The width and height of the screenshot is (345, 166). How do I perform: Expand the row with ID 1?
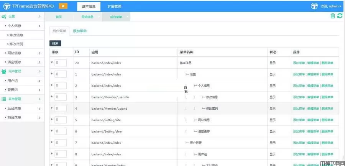point(52,74)
